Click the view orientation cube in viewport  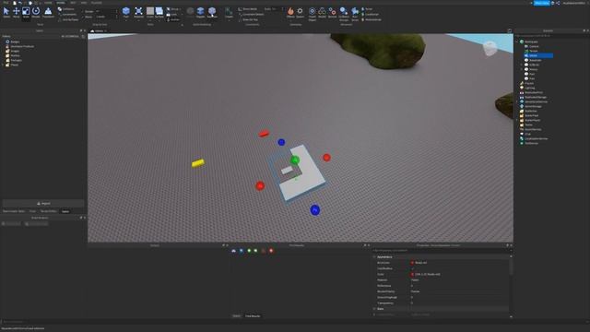pos(490,49)
